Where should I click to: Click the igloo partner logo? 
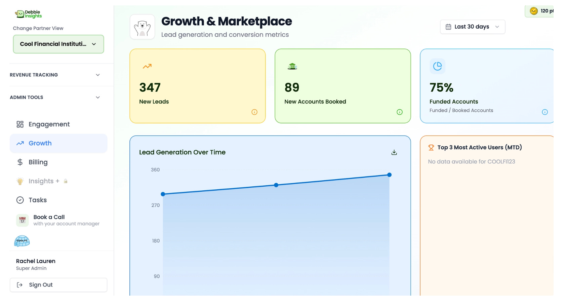[x=22, y=241]
